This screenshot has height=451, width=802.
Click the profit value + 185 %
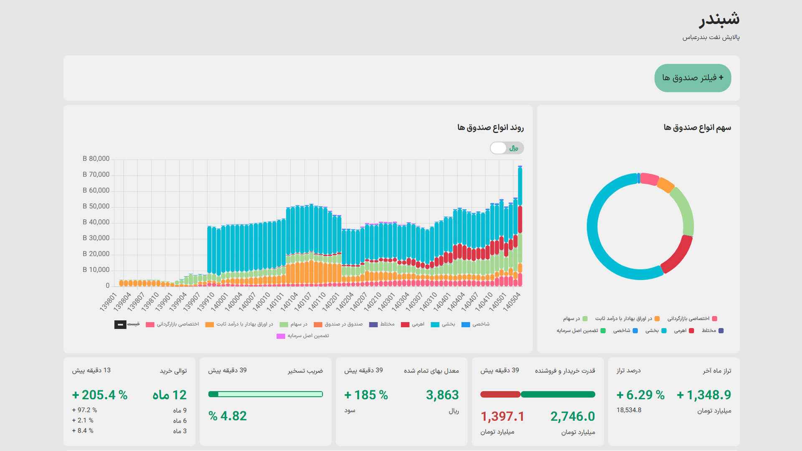click(366, 395)
